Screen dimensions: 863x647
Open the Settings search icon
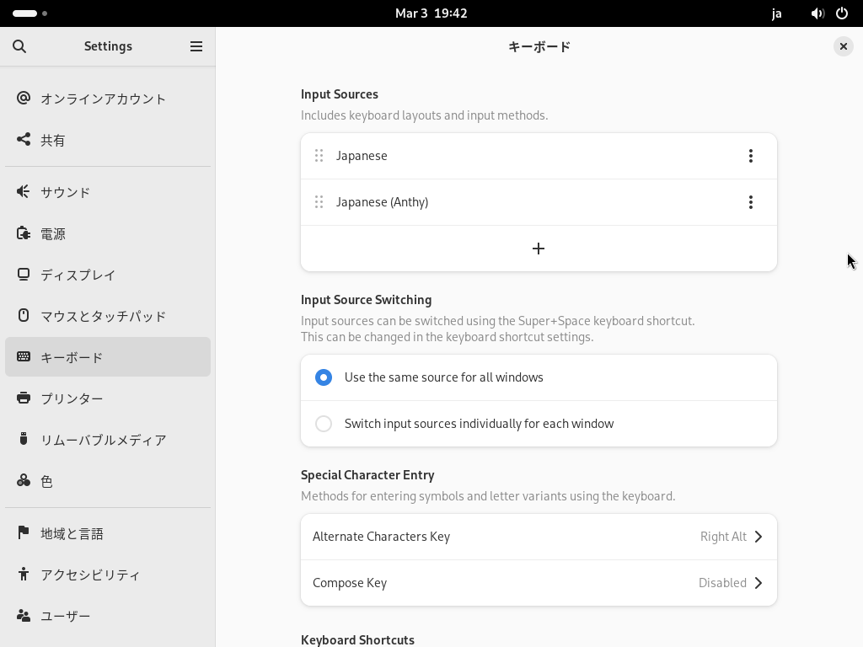(19, 46)
